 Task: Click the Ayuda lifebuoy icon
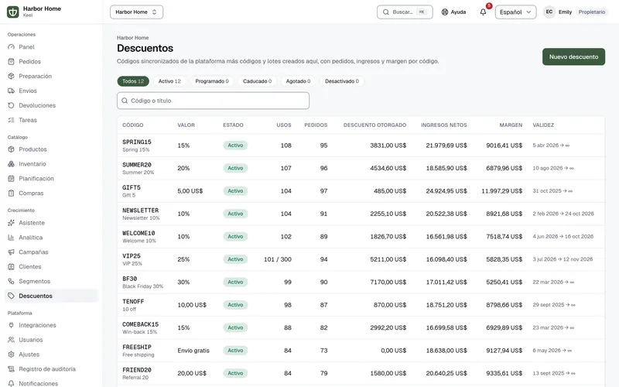pyautogui.click(x=444, y=12)
